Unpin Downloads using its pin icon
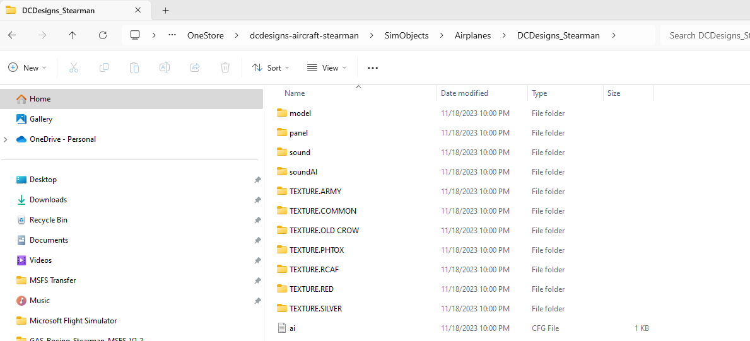This screenshot has height=341, width=750. click(257, 200)
